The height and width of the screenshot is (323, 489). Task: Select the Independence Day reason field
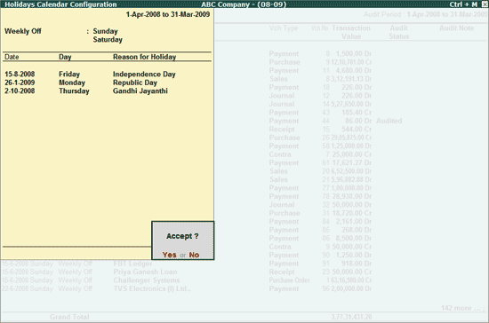(x=144, y=74)
